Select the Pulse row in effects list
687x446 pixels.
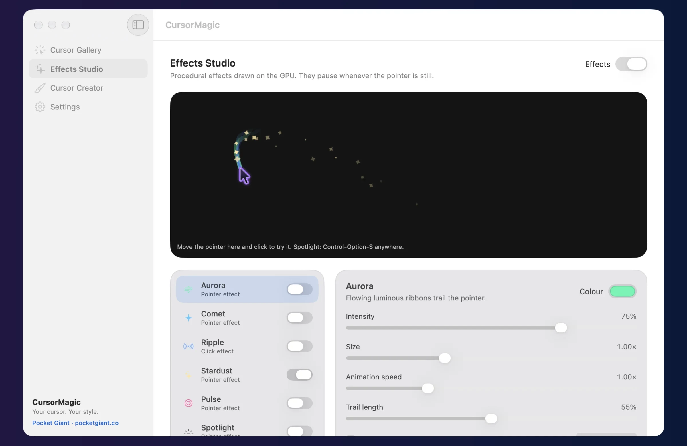click(247, 403)
